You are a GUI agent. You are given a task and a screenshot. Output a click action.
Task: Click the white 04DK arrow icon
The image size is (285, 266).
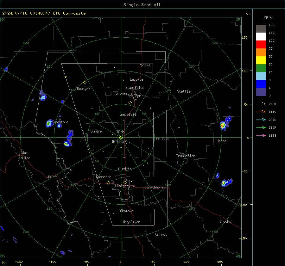tap(261, 104)
